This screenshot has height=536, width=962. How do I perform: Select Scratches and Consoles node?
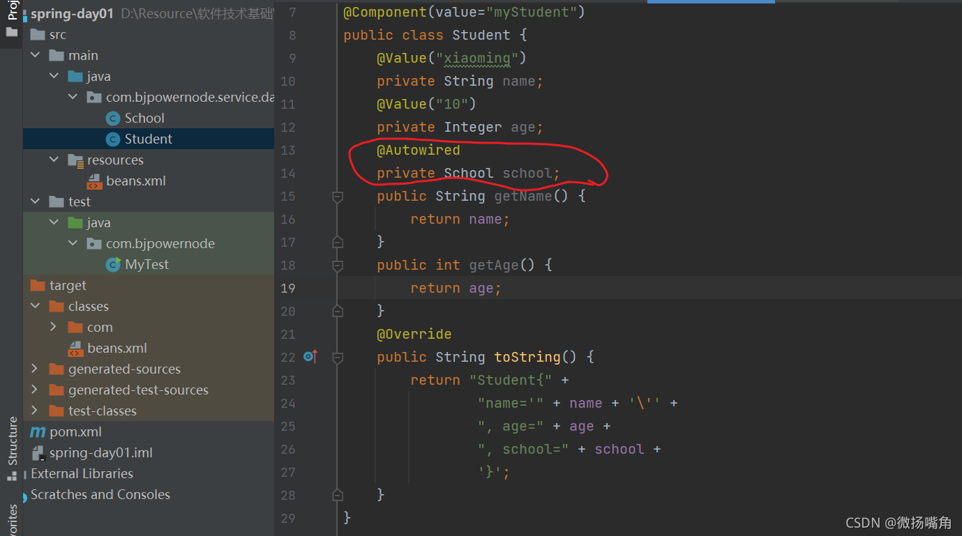pos(100,495)
